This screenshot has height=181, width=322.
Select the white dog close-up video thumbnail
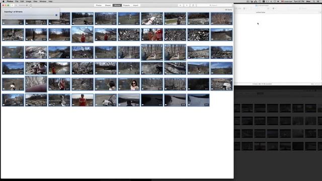click(152, 19)
